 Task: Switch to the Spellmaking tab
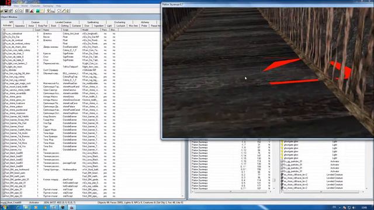pyautogui.click(x=93, y=22)
